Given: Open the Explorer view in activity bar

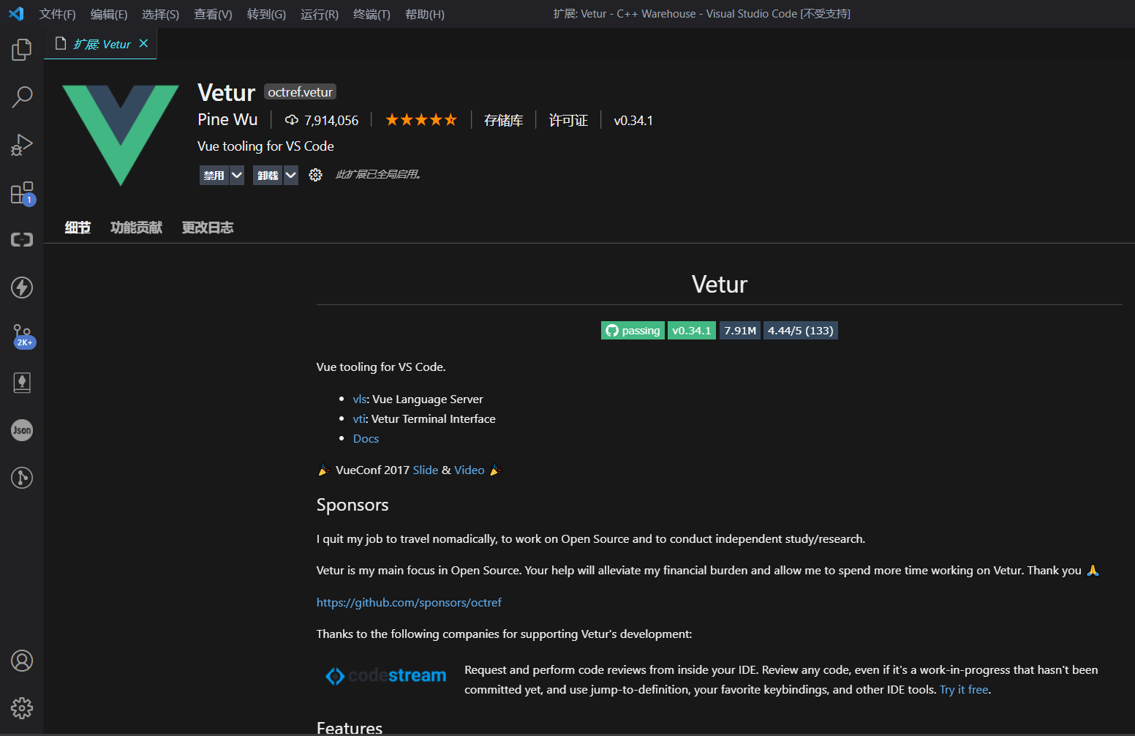Looking at the screenshot, I should tap(22, 50).
